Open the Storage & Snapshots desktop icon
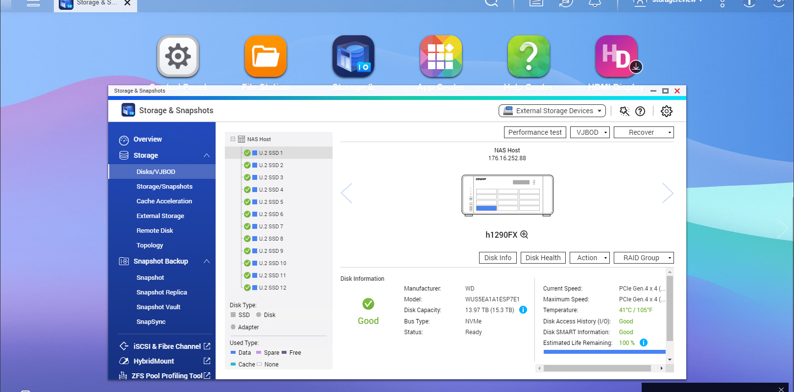The height and width of the screenshot is (392, 794). [x=353, y=56]
